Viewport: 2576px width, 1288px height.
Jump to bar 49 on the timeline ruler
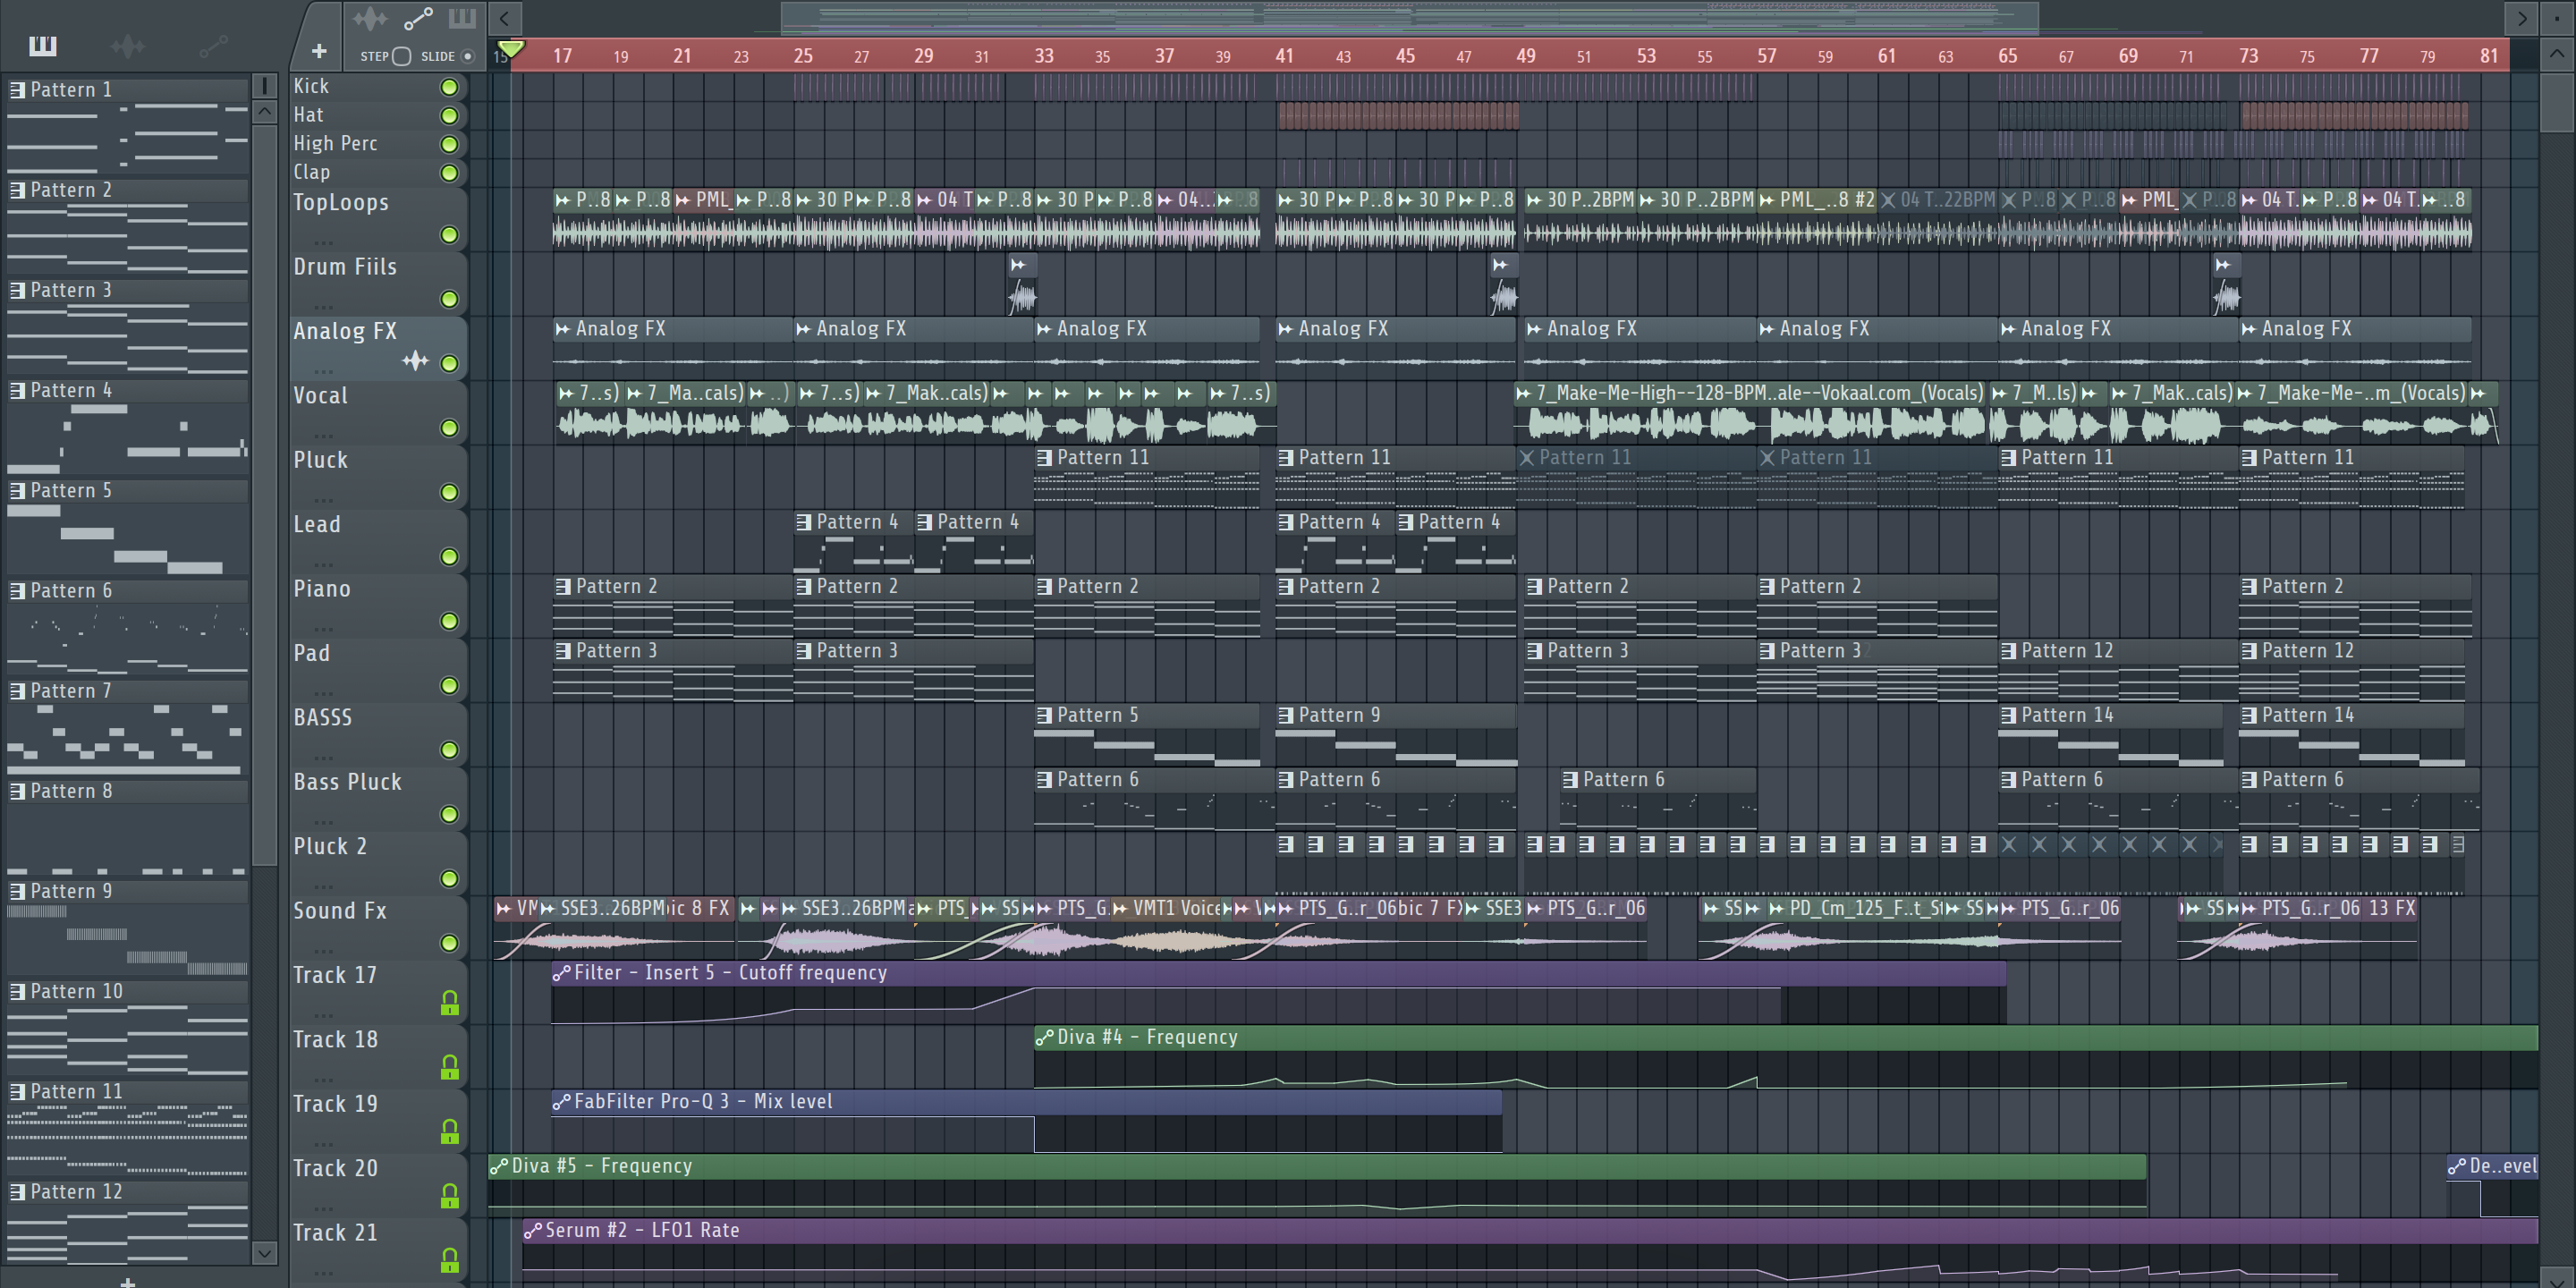(x=1526, y=56)
